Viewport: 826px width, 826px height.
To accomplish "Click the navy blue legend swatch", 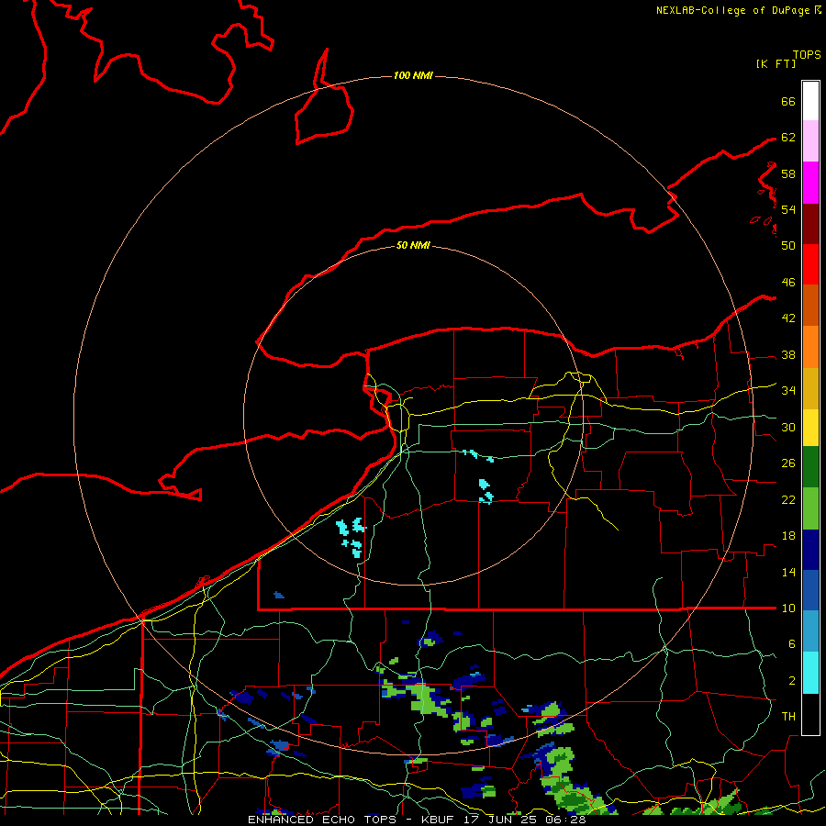I will (810, 550).
